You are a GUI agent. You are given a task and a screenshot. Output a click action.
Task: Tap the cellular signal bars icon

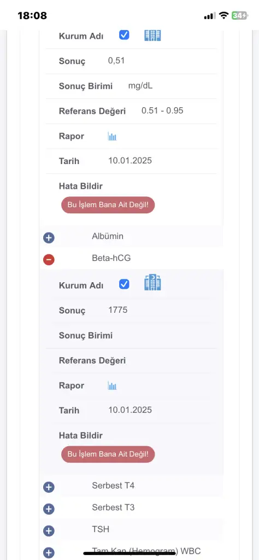coord(209,16)
